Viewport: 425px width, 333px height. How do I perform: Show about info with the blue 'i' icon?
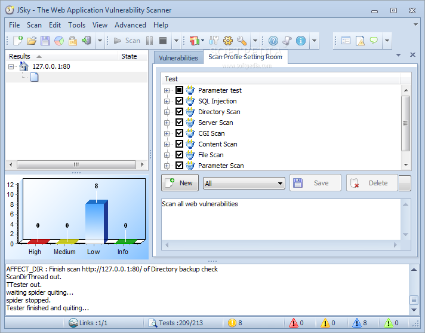(301, 41)
